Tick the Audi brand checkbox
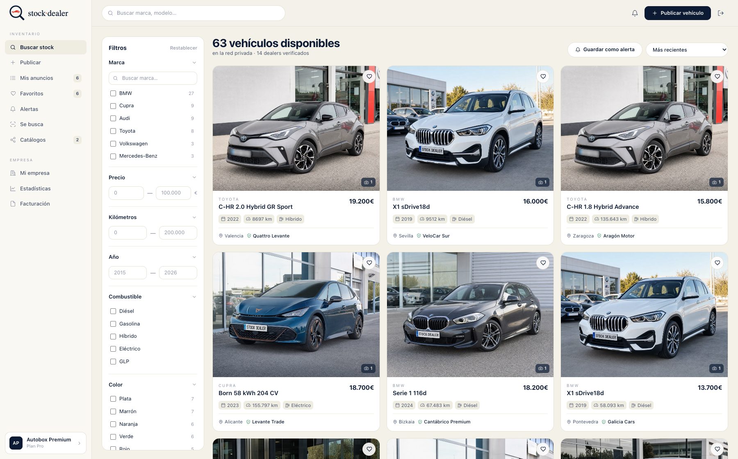The width and height of the screenshot is (738, 459). coord(113,118)
